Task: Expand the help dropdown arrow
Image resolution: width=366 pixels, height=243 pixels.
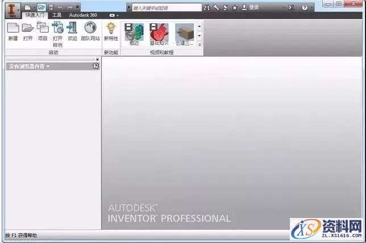Action: pyautogui.click(x=311, y=8)
